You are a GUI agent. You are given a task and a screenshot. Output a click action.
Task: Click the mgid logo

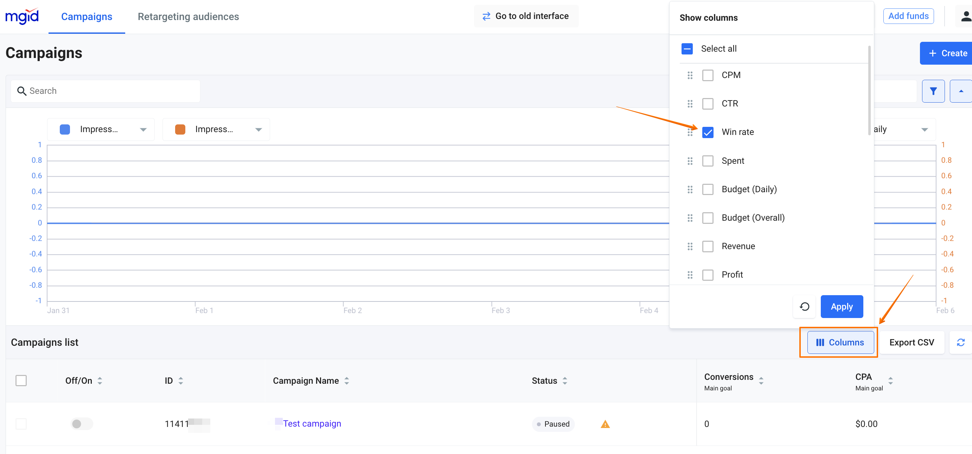(22, 16)
